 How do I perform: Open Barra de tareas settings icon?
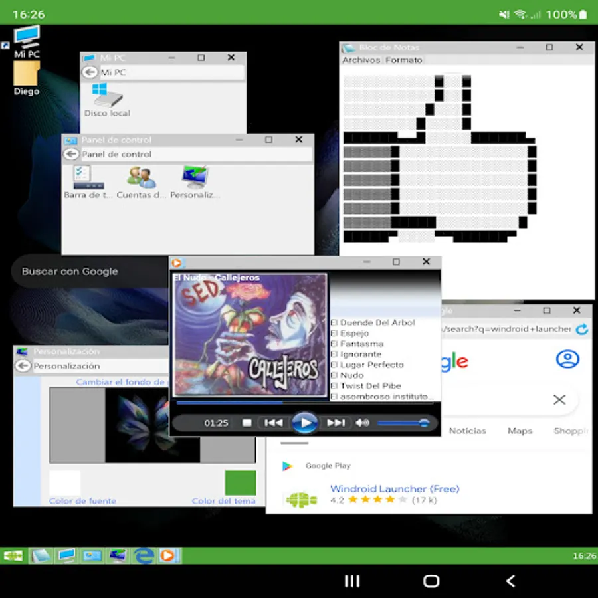88,182
